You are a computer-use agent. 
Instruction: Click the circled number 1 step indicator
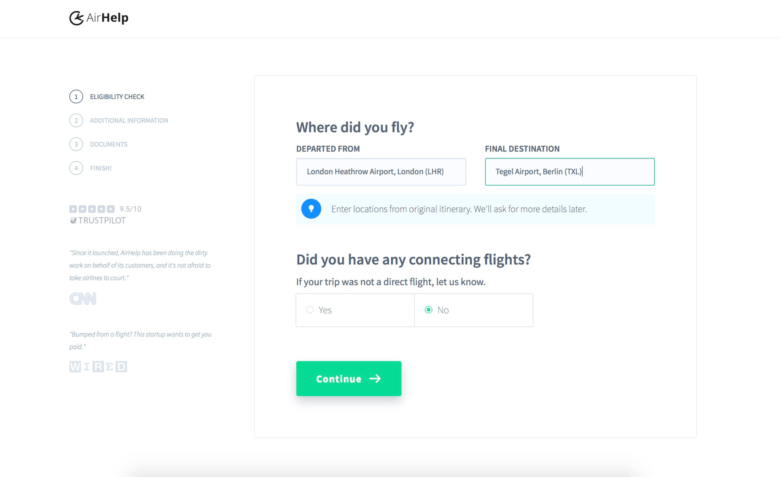tap(76, 97)
